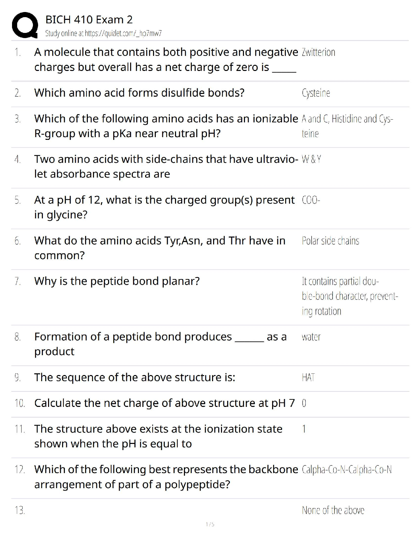
Task: Click the peptide bond planar question
Action: click(x=117, y=281)
